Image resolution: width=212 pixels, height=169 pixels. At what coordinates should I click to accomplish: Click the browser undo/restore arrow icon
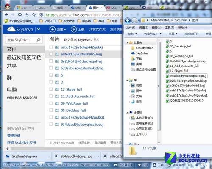27,14
